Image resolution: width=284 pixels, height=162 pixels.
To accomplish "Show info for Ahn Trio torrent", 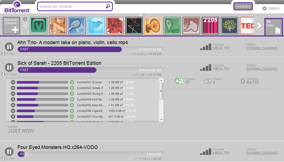I will pos(3,54).
